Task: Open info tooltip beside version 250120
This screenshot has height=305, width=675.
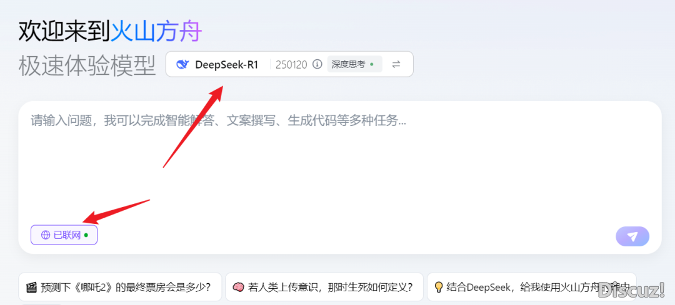Action: pos(317,64)
